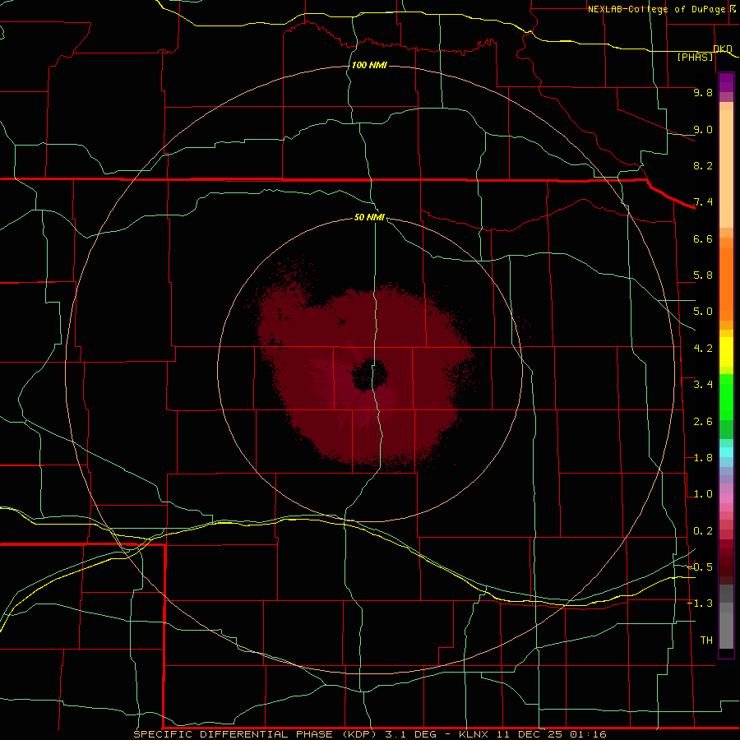Click the bright green band of the color bar

[726, 397]
